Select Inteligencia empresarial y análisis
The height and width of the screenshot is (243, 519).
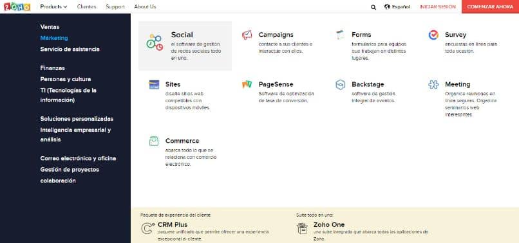(75, 135)
